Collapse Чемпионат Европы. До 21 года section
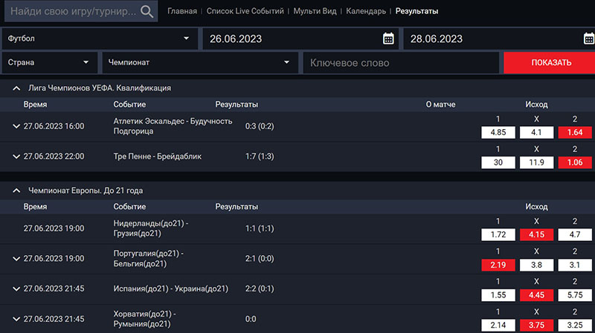Screen dimensions: 595x333 coord(16,191)
